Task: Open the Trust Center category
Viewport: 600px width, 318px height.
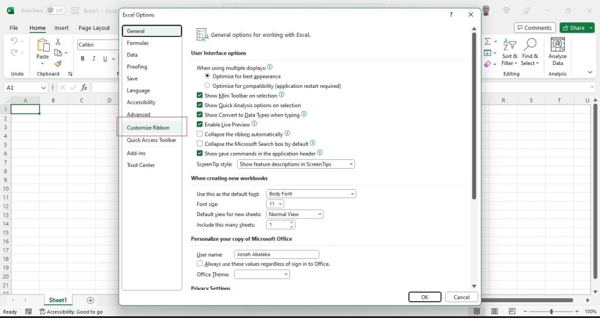Action: coord(152,165)
